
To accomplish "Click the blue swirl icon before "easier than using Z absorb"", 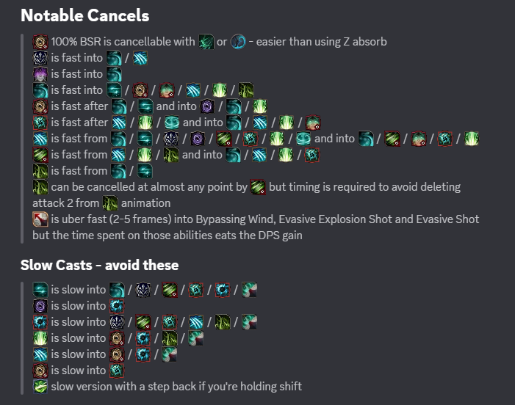I will pyautogui.click(x=239, y=42).
